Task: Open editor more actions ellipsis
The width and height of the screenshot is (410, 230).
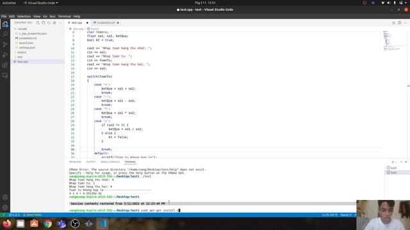Action: [406, 23]
